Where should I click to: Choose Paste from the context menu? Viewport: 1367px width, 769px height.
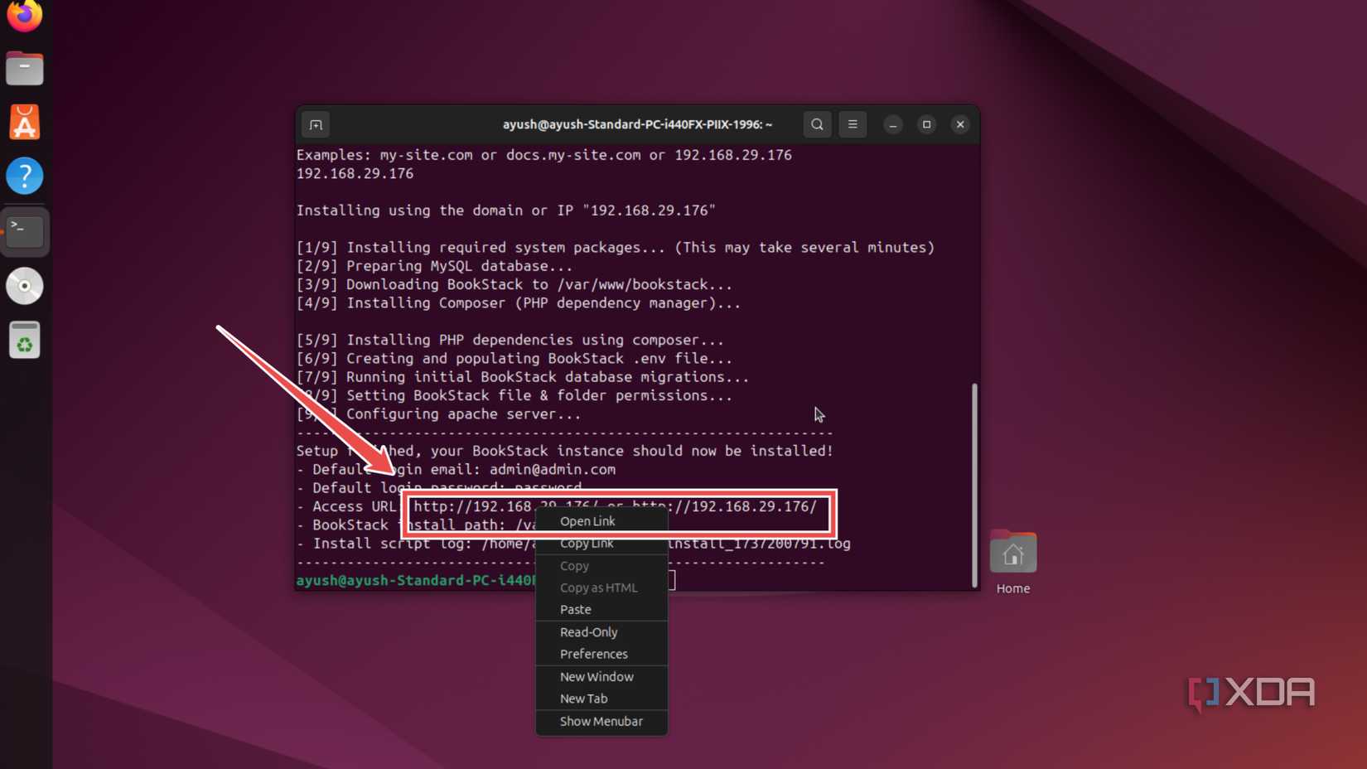coord(575,609)
